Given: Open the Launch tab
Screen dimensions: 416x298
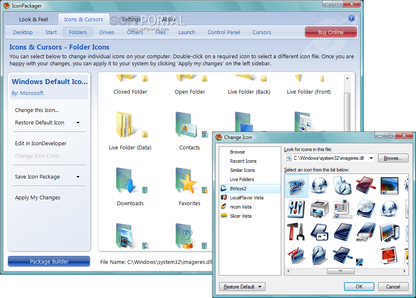Looking at the screenshot, I should tap(187, 32).
